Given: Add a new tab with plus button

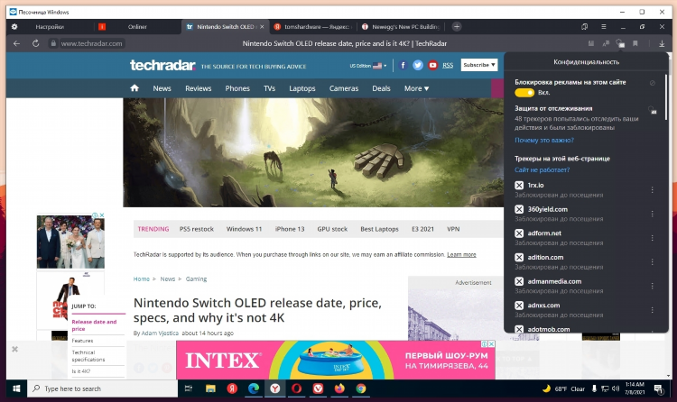Looking at the screenshot, I should coord(457,27).
